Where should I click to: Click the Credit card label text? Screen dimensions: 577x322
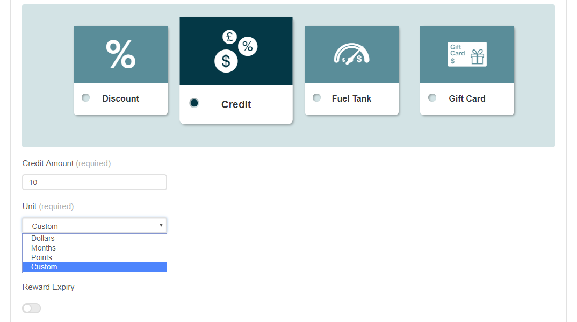pos(236,105)
